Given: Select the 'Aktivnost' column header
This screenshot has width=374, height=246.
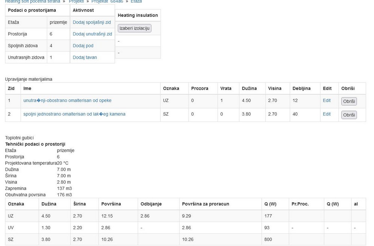Looking at the screenshot, I should click(83, 10).
